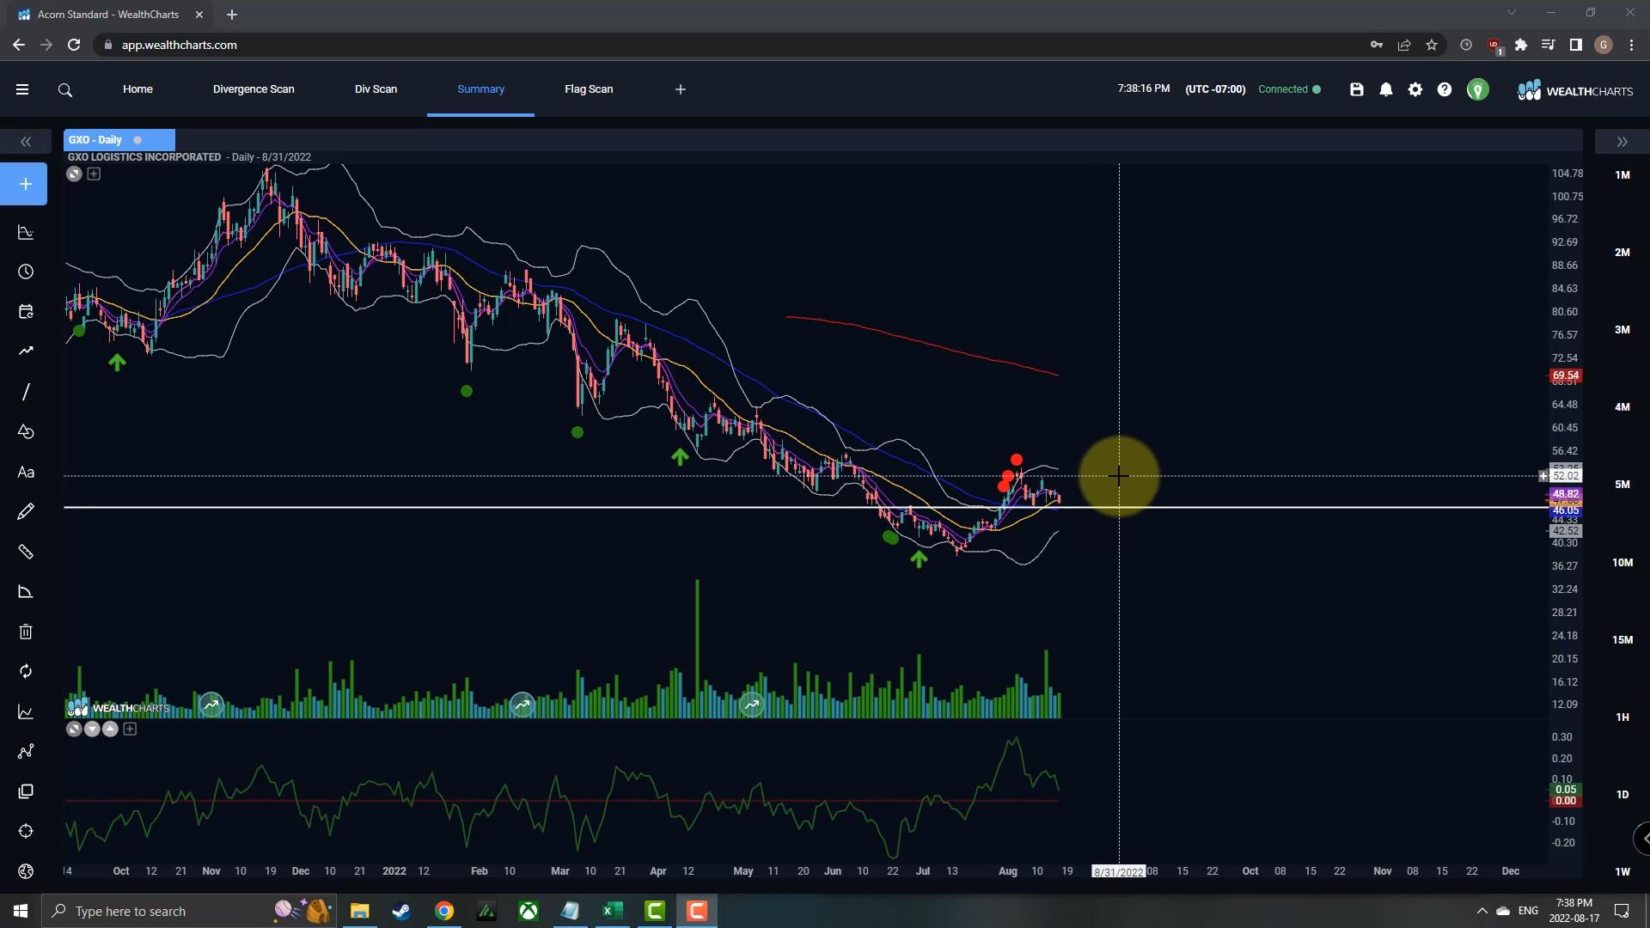The height and width of the screenshot is (928, 1650).
Task: Open the Flag Scan tab
Action: pos(589,89)
